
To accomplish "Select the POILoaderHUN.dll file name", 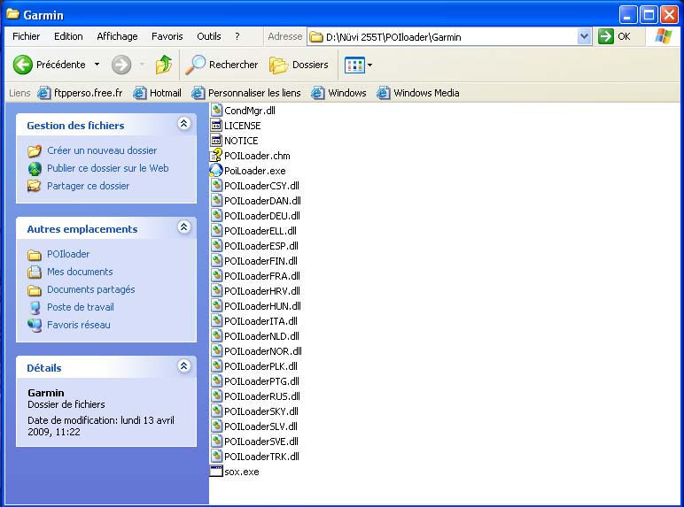I will pyautogui.click(x=262, y=306).
